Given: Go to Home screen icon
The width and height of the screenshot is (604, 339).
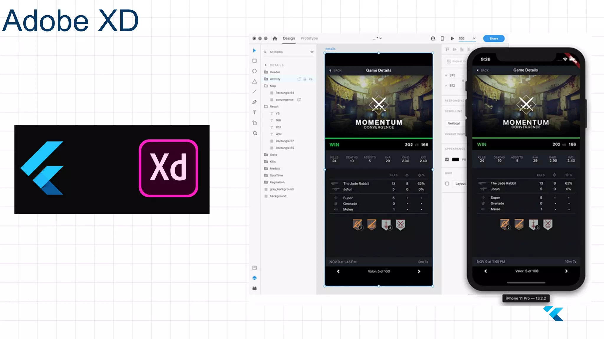Looking at the screenshot, I should coord(275,38).
